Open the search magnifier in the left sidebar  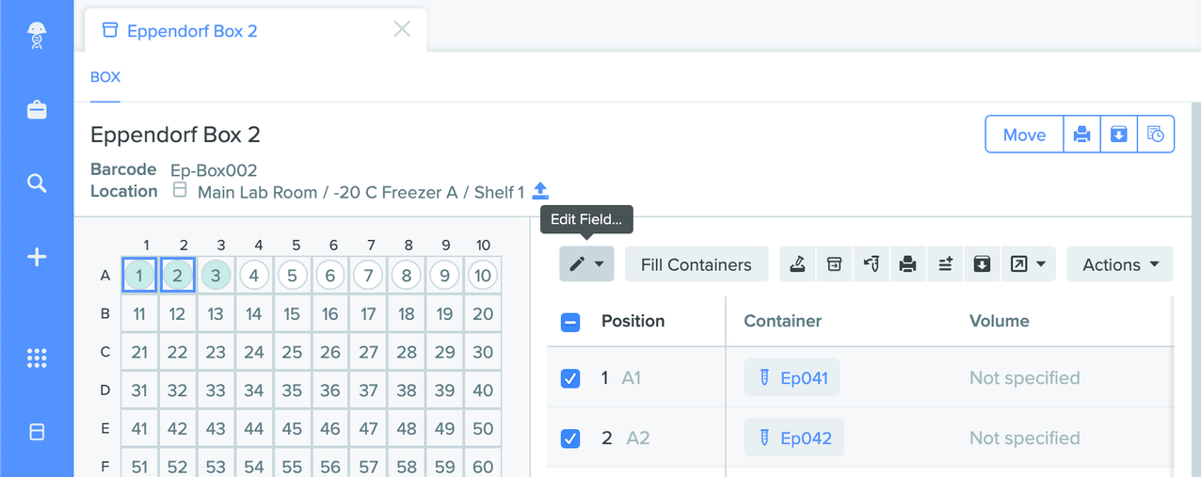[x=37, y=183]
